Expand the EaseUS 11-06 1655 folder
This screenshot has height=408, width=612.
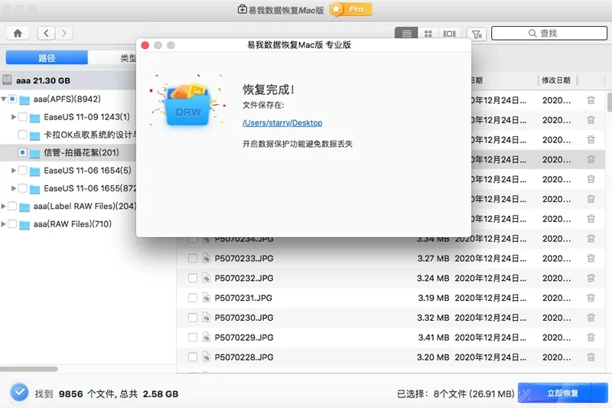[14, 188]
